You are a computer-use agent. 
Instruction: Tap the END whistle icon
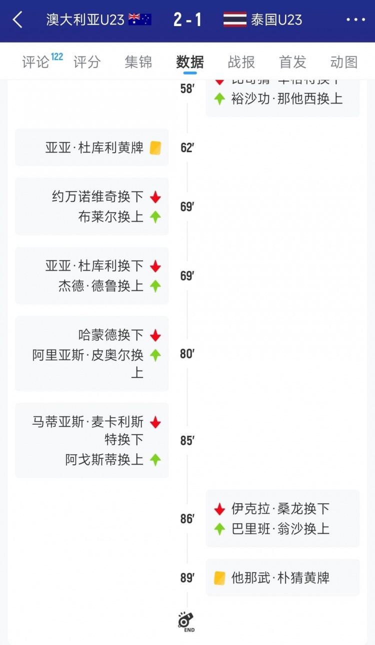pyautogui.click(x=186, y=621)
